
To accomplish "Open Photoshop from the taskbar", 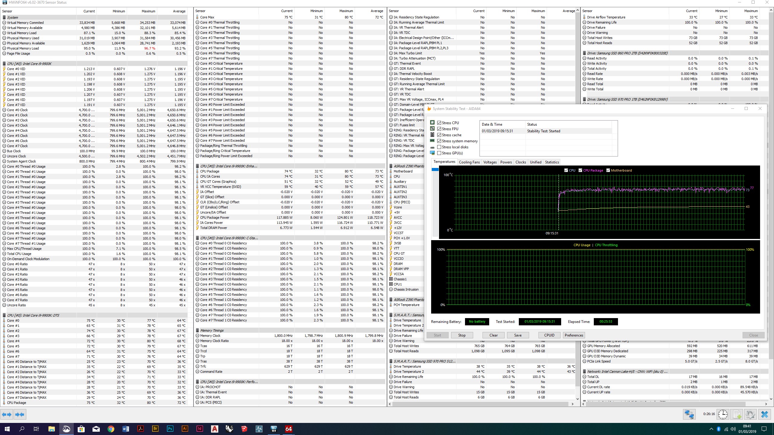I will [170, 429].
